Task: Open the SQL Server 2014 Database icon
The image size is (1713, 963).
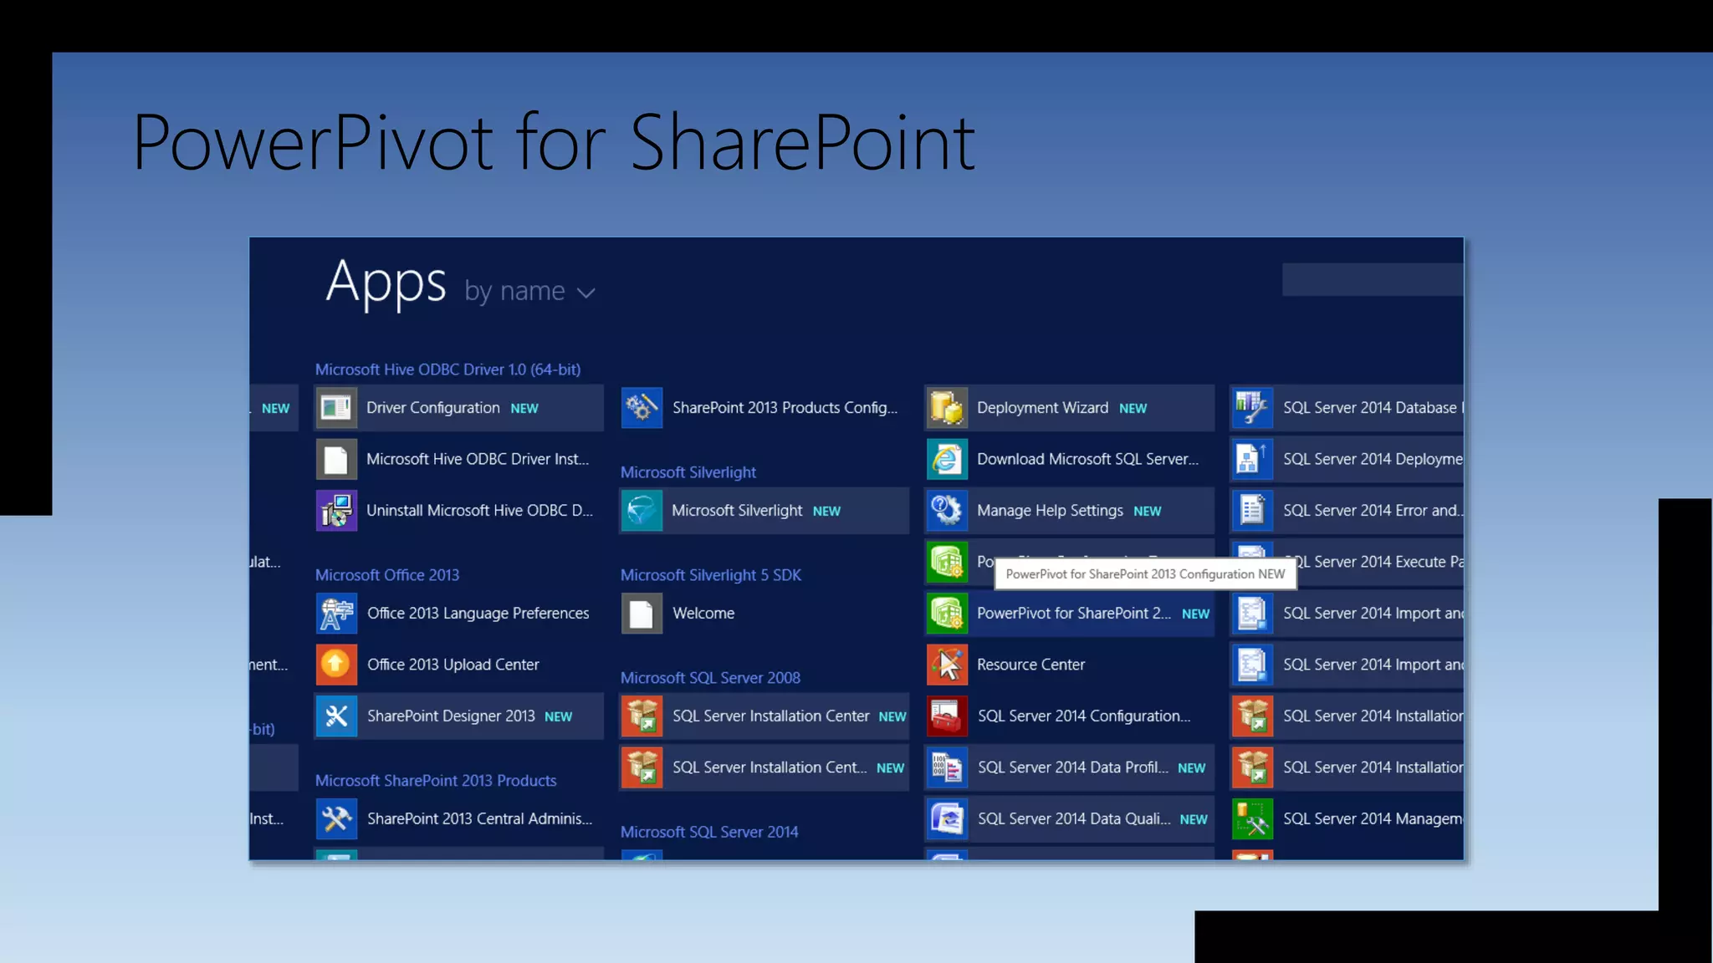Action: [x=1252, y=408]
